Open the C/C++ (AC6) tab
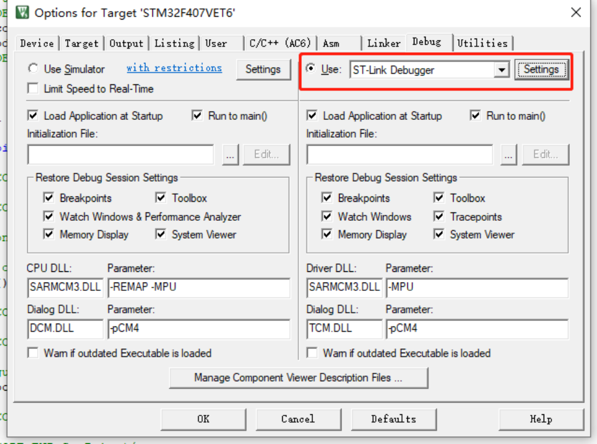Image resolution: width=597 pixels, height=444 pixels. pyautogui.click(x=280, y=43)
